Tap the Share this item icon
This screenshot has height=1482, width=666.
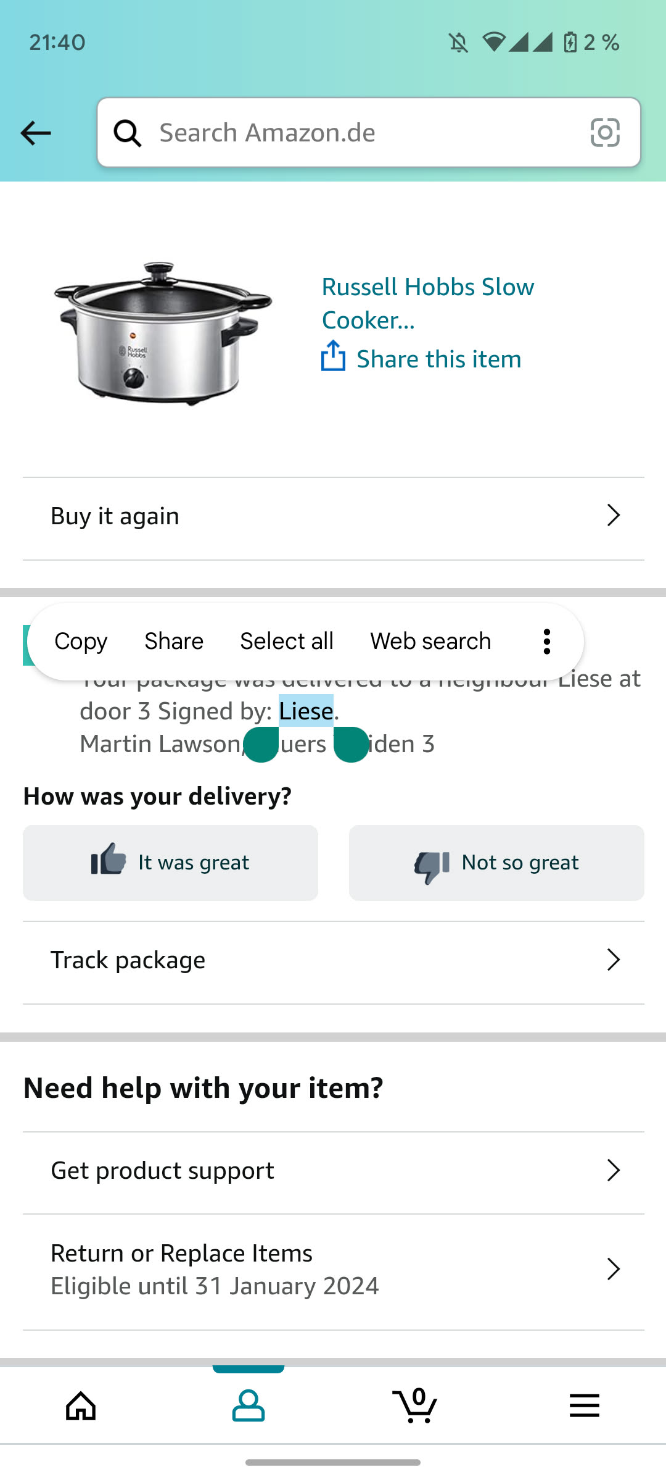(334, 357)
